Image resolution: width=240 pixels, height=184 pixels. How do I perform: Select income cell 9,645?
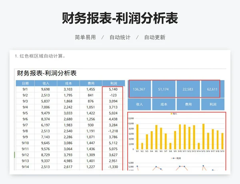(x=46, y=143)
